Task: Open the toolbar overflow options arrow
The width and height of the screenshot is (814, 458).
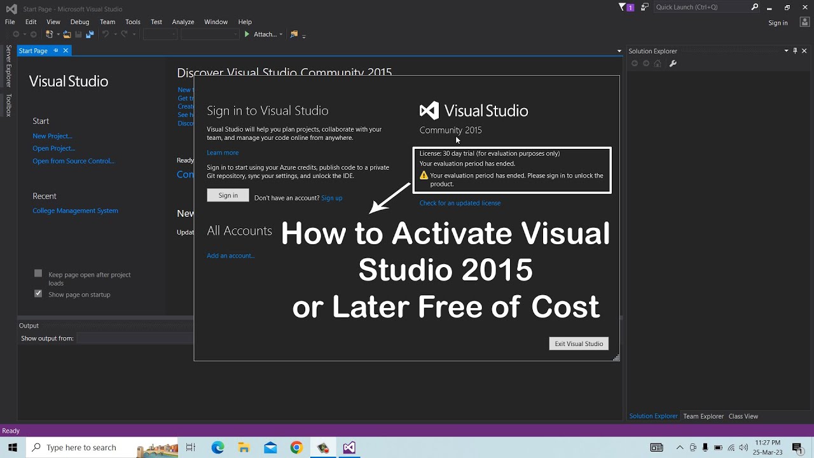Action: [x=304, y=35]
